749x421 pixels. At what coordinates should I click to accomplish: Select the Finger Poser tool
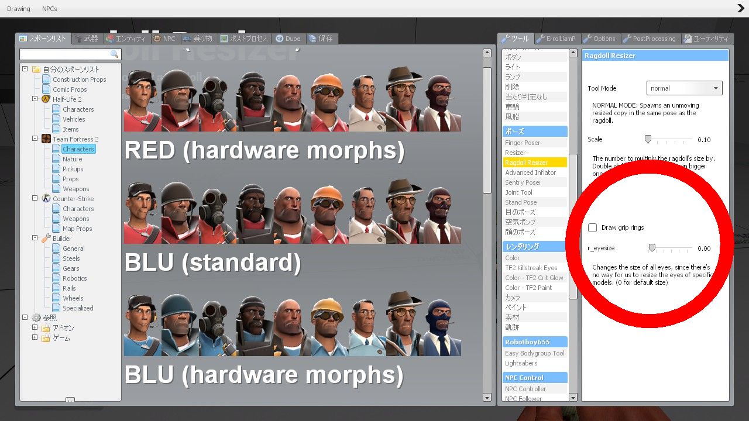click(x=535, y=143)
